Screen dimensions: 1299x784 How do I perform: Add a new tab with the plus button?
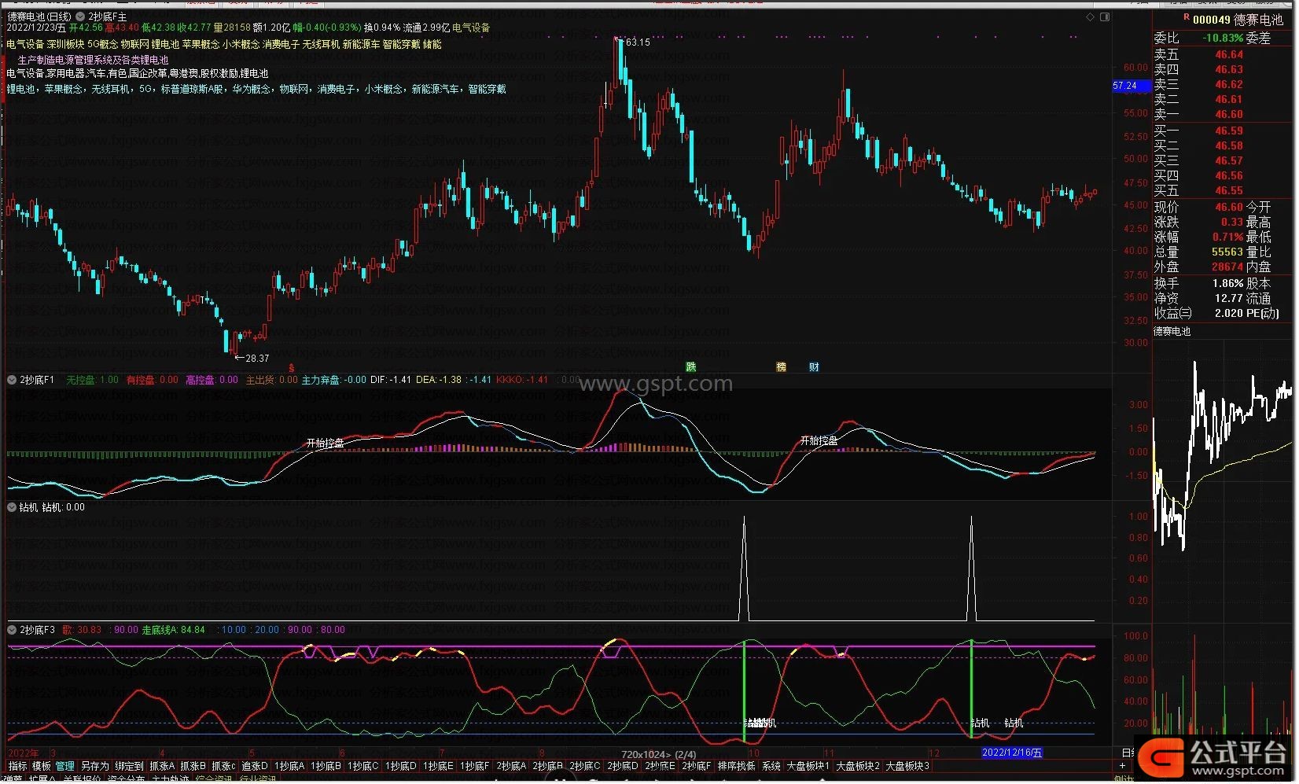tap(1122, 766)
